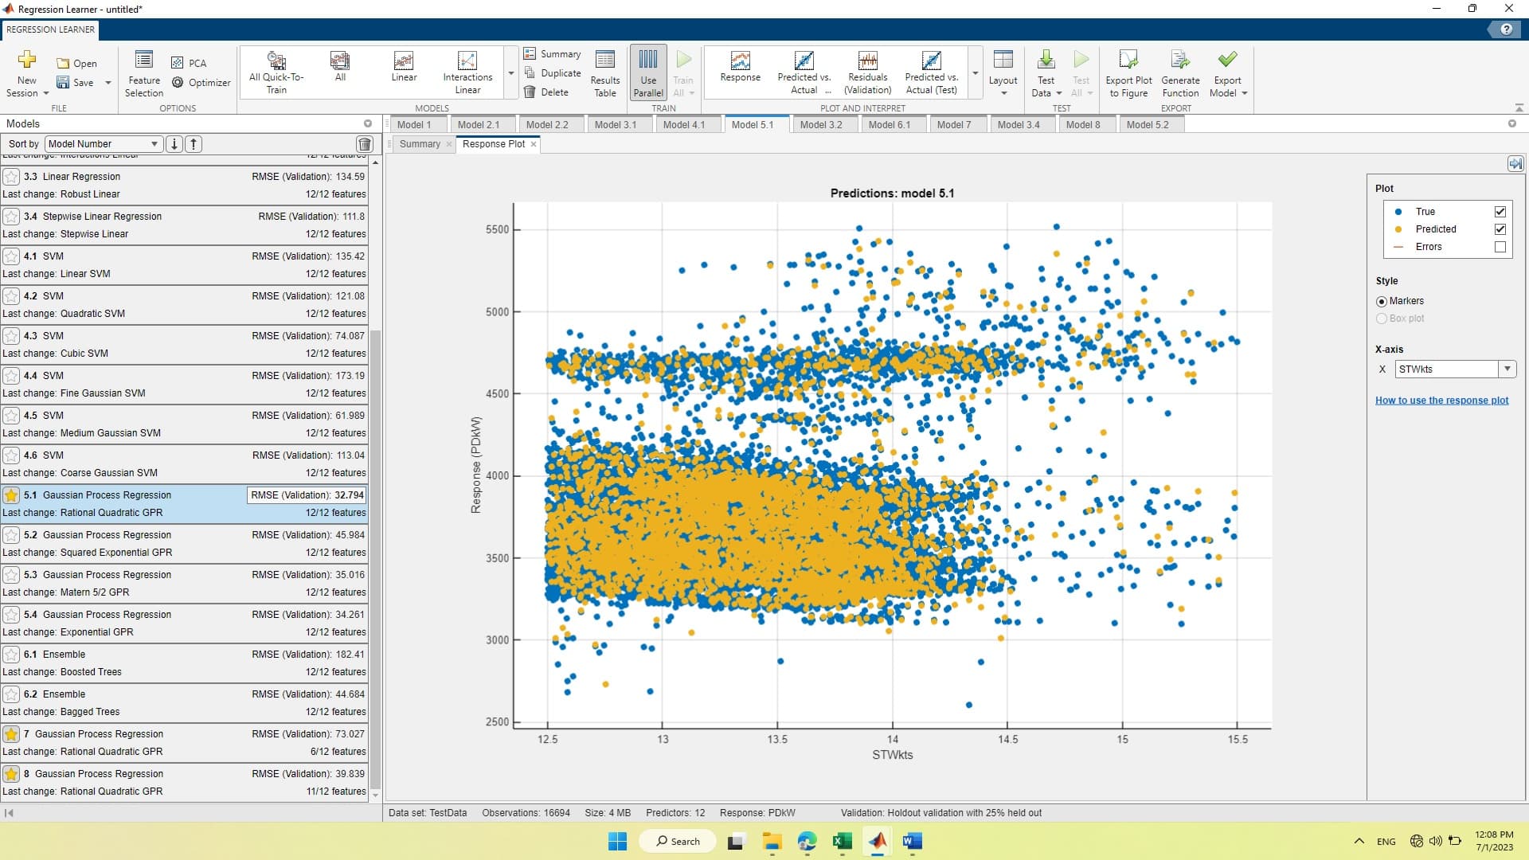Image resolution: width=1529 pixels, height=860 pixels.
Task: Choose the Linear regression model type
Action: point(404,67)
